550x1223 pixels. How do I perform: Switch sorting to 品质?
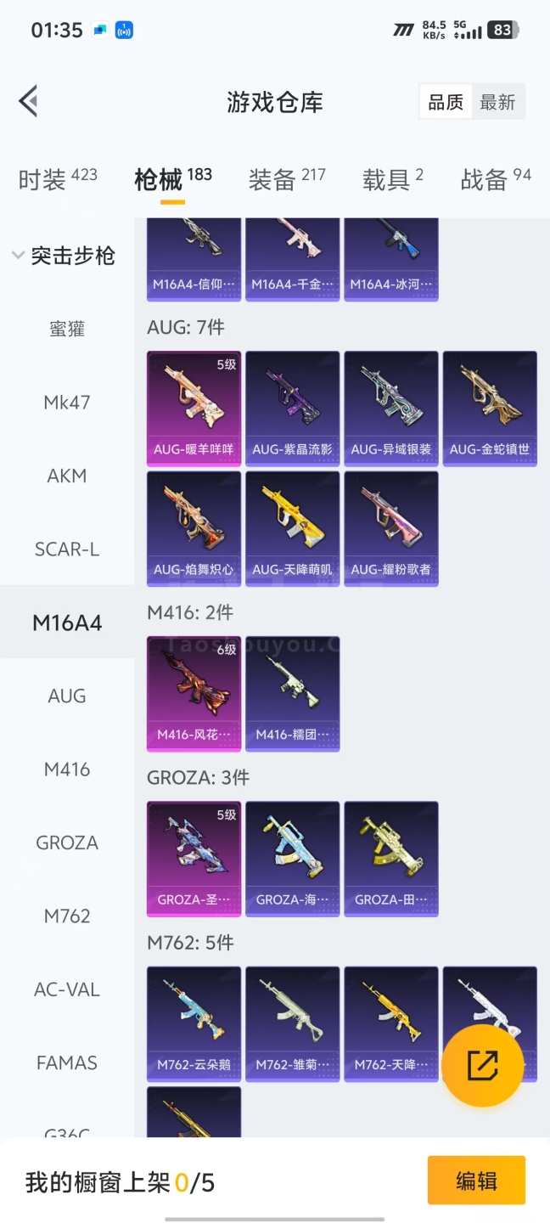[446, 102]
